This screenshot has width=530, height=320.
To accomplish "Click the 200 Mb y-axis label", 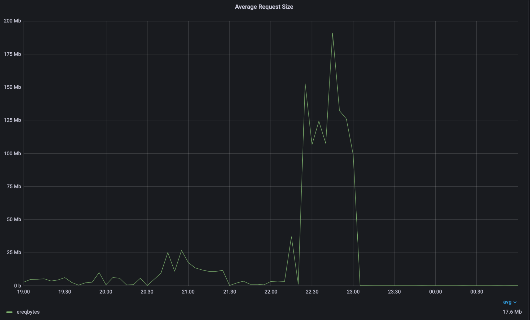I will click(x=12, y=21).
